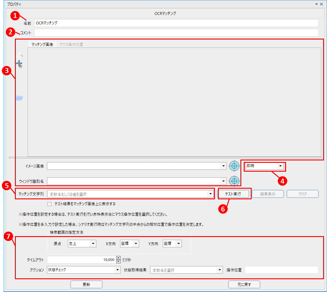
Task: Click inside the コメント input field
Action: 152,33
